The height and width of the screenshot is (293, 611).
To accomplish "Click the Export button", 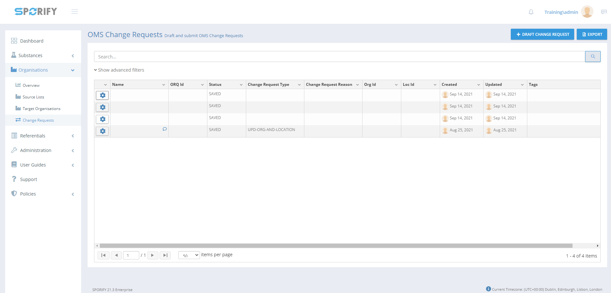I will 592,34.
